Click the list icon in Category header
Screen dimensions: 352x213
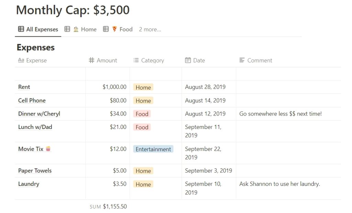coord(136,60)
